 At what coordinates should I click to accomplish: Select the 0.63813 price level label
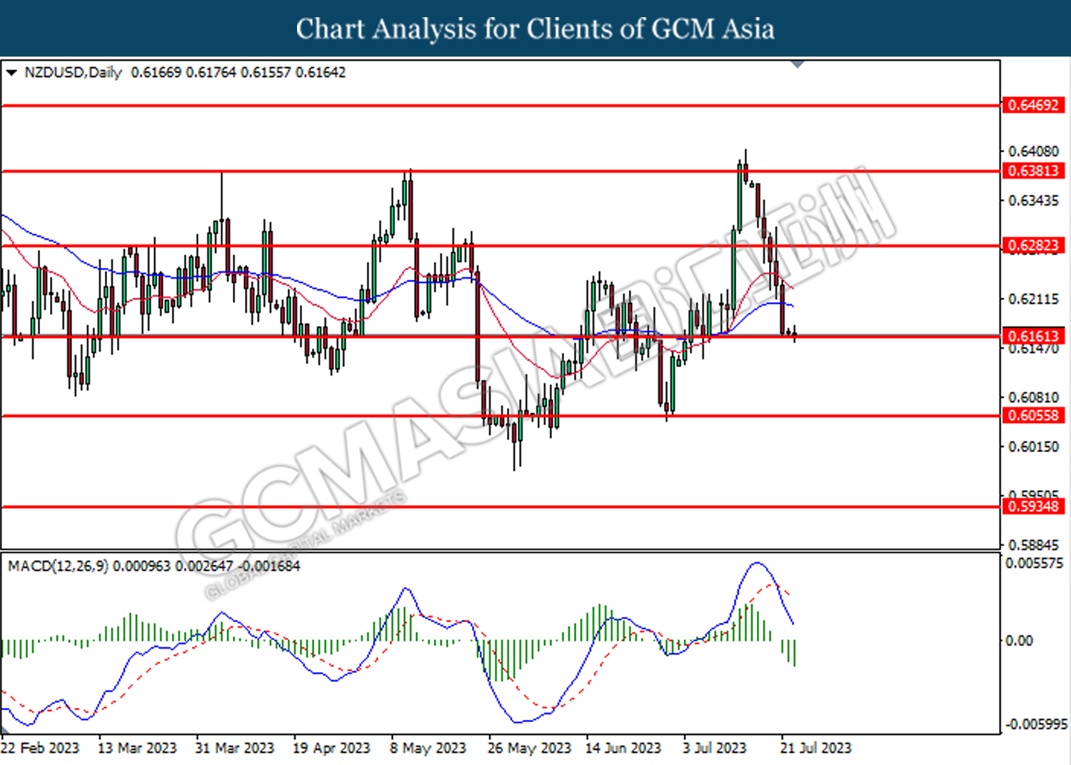1033,171
